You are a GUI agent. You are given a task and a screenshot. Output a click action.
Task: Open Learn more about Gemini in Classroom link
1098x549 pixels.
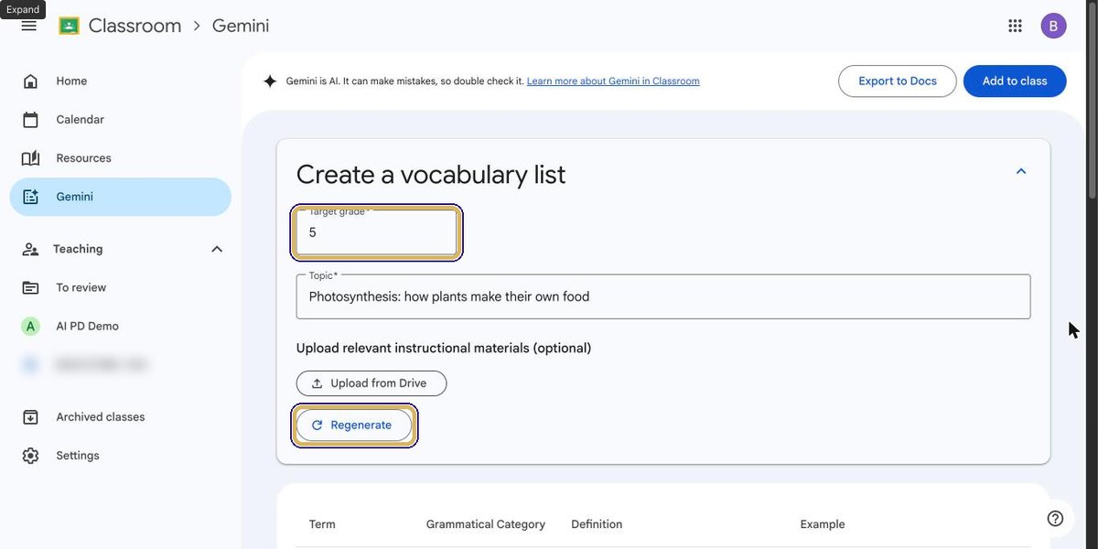coord(613,81)
